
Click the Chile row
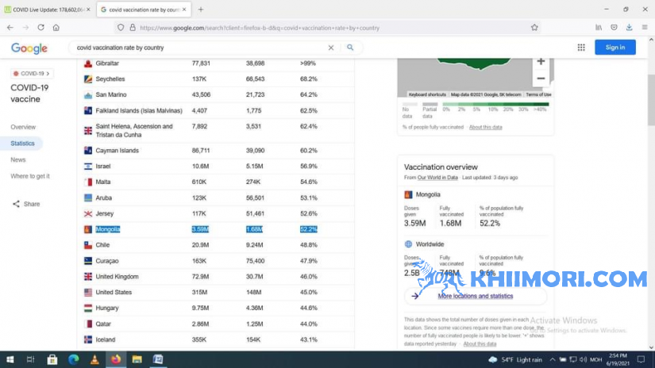(x=217, y=245)
